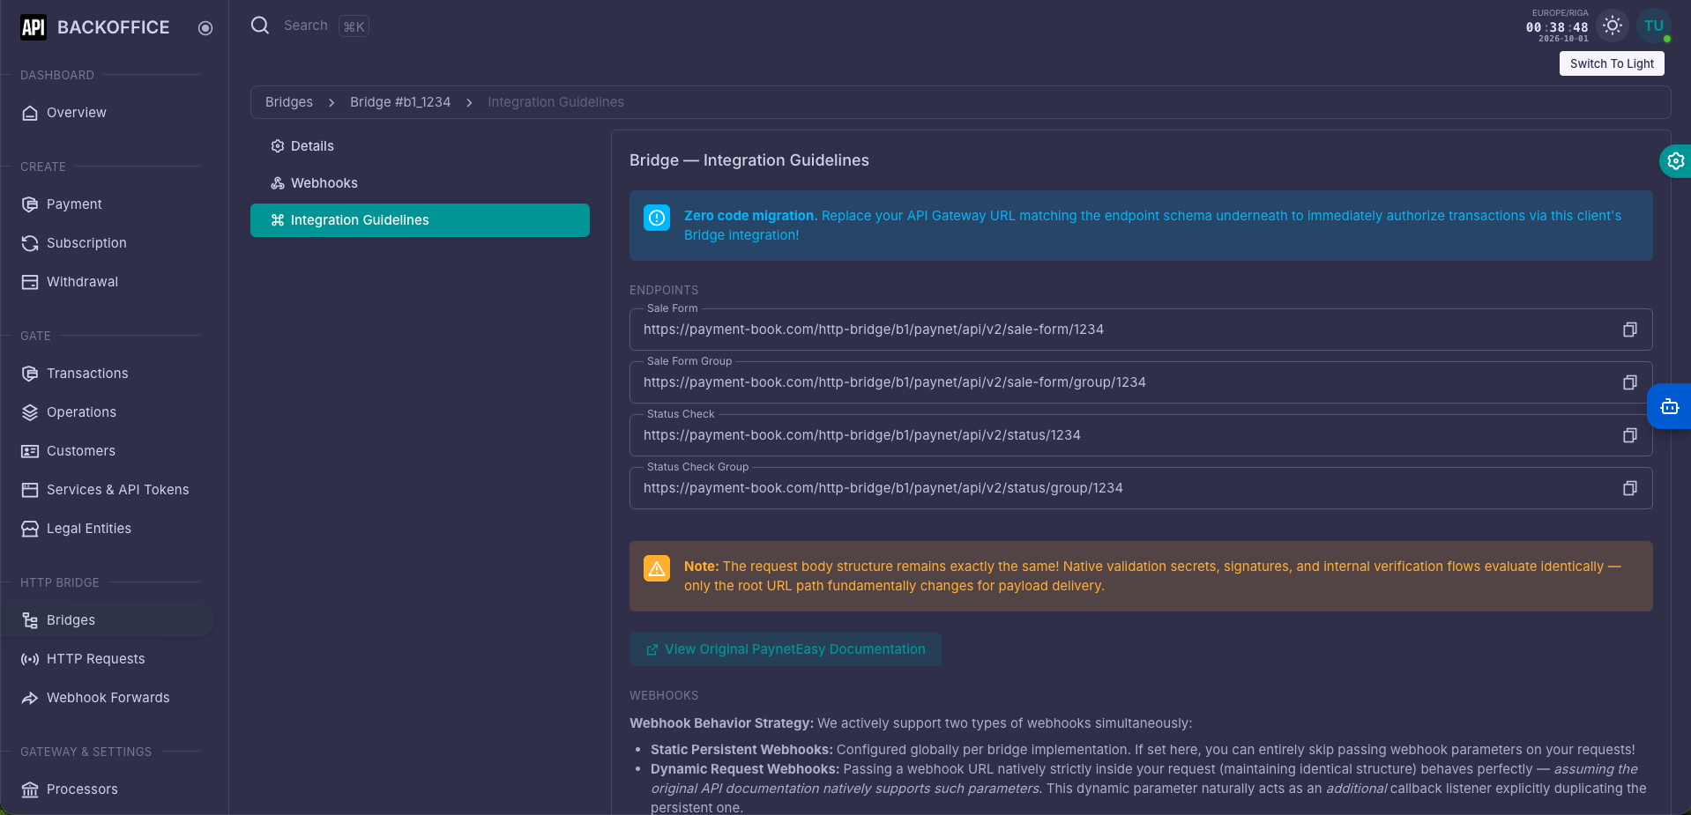
Task: Open Bridge #b1_1234 breadcrumb
Action: (x=400, y=102)
